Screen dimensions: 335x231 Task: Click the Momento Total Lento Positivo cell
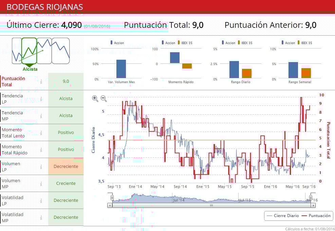tap(66, 133)
